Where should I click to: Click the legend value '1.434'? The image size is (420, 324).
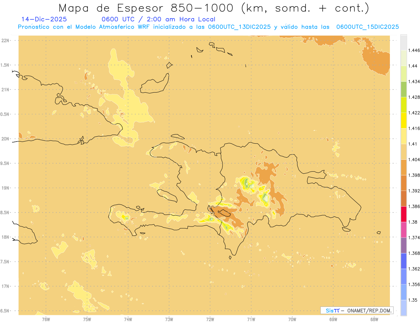tap(413, 81)
